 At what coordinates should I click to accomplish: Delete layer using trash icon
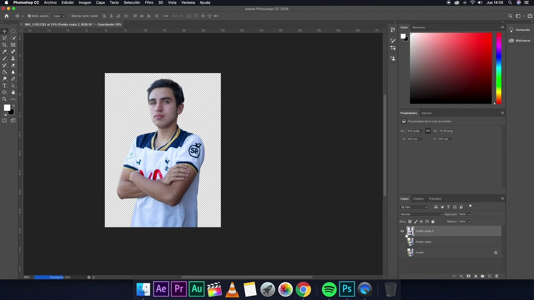point(496,276)
